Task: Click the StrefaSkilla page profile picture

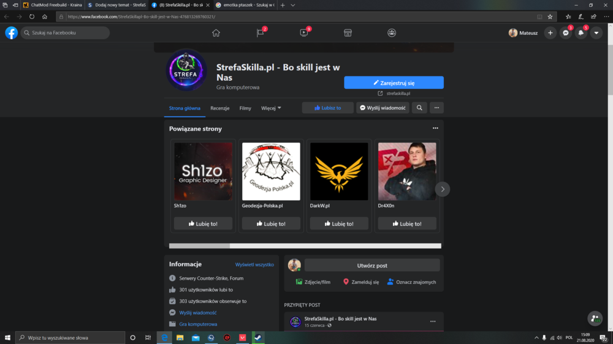Action: pos(186,70)
